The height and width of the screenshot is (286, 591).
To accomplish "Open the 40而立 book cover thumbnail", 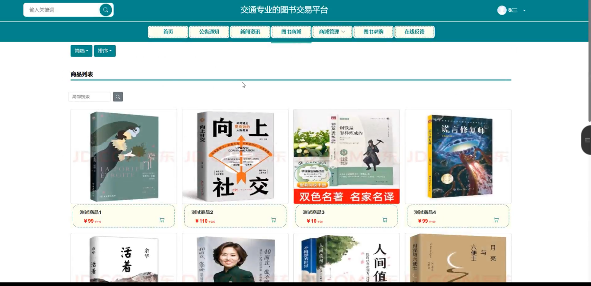I will (x=235, y=258).
